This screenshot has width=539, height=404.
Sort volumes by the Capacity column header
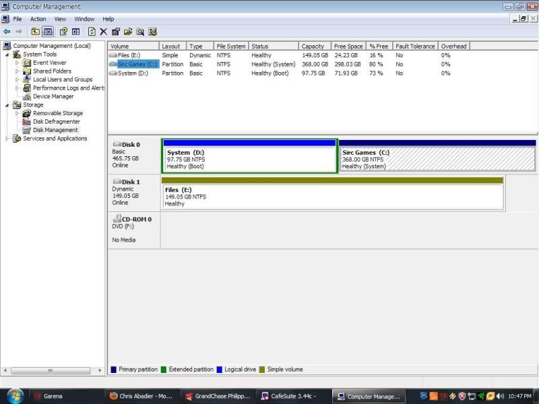pos(314,46)
